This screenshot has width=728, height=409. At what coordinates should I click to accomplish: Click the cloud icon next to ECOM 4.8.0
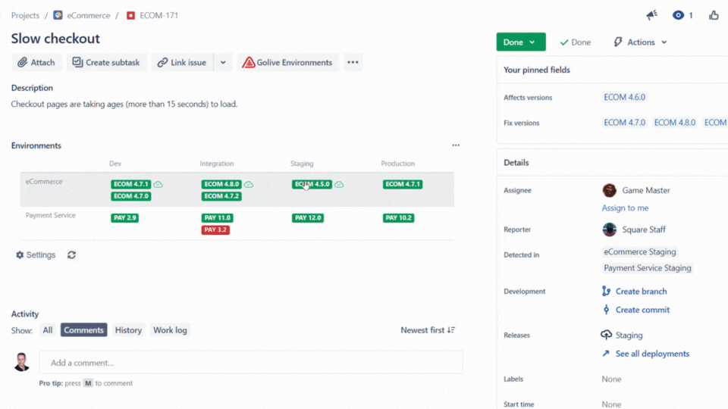click(x=249, y=184)
